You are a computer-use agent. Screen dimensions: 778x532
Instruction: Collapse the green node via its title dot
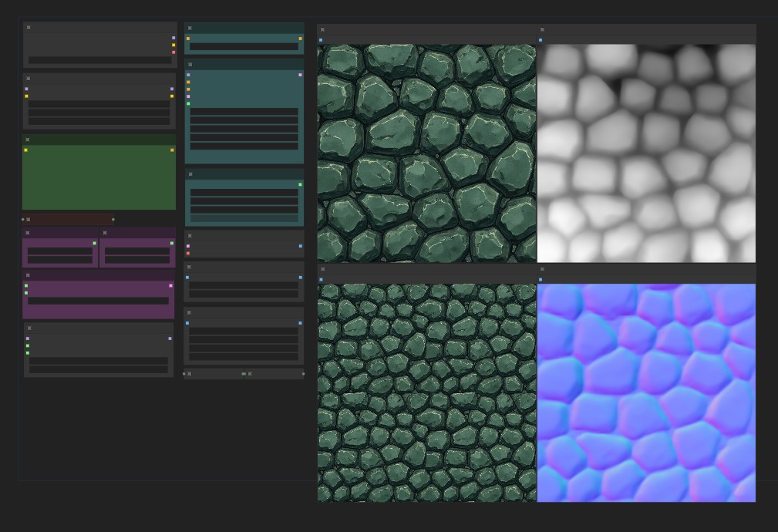[28, 140]
